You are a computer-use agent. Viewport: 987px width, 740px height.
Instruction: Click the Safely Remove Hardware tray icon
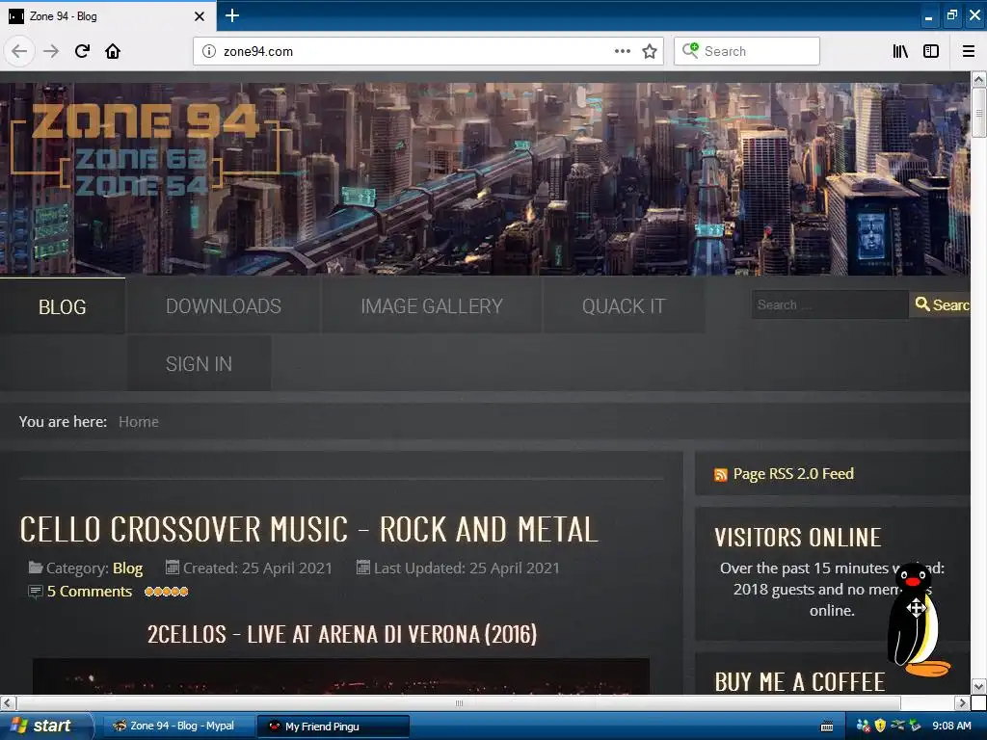tap(915, 726)
